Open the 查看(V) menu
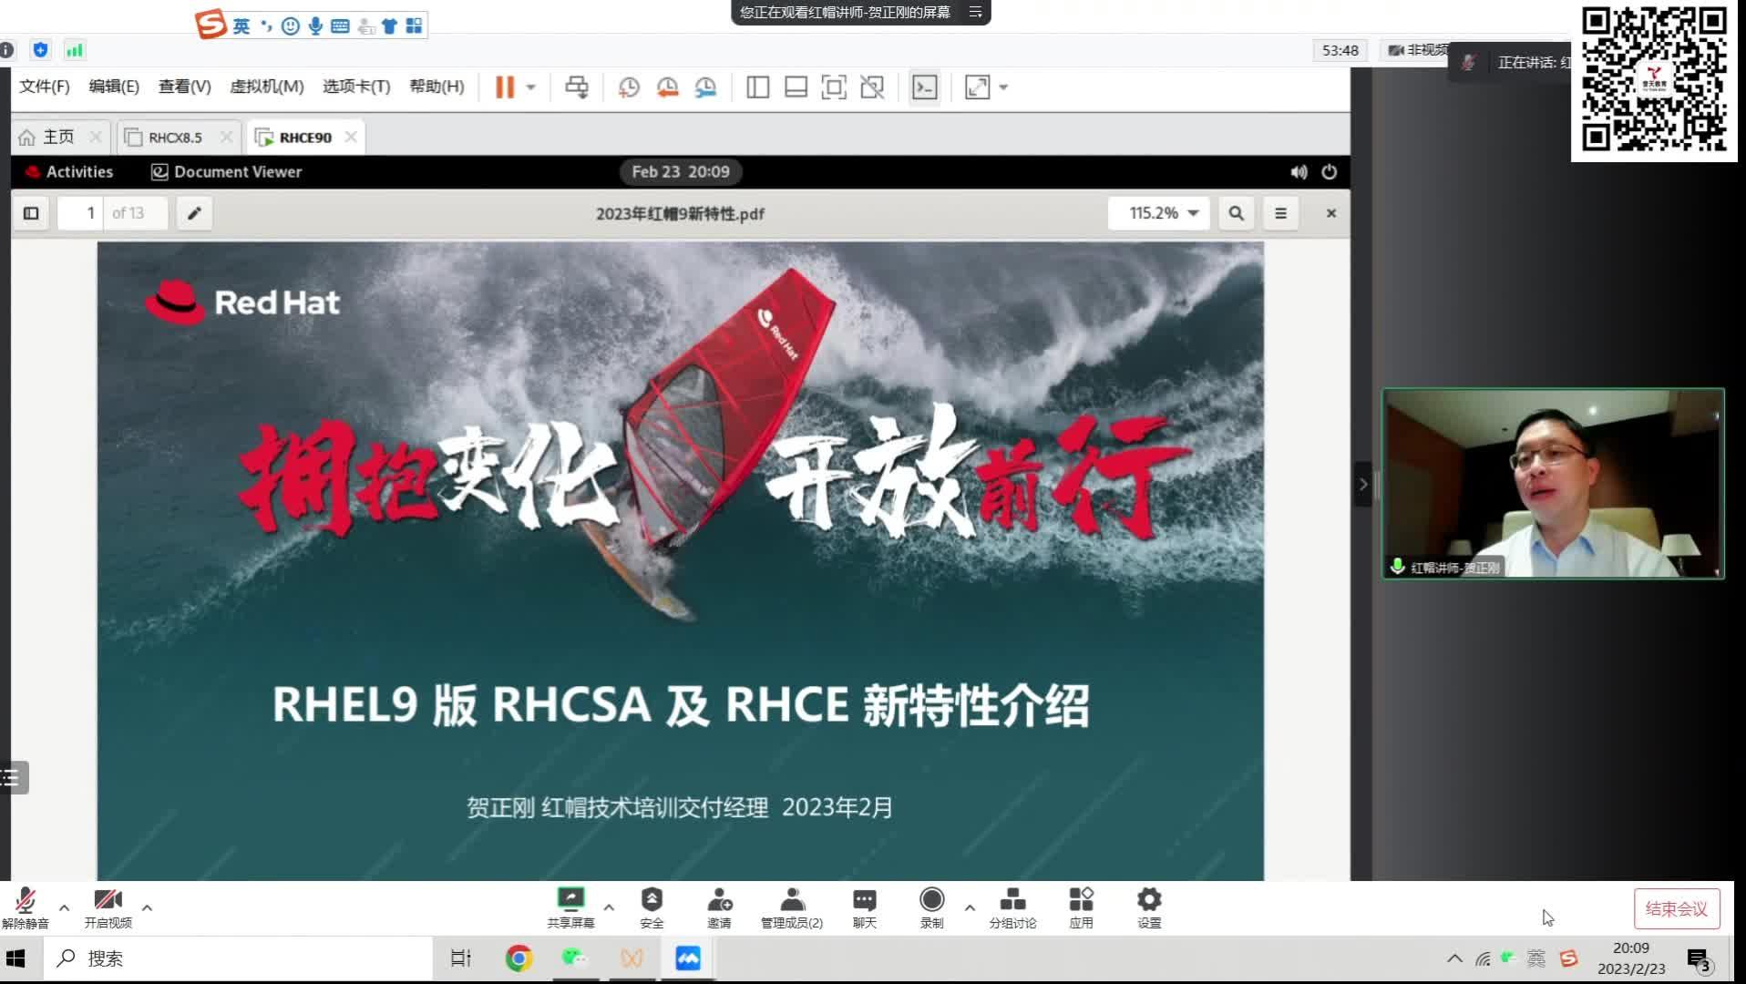Viewport: 1746px width, 984px height. 185,87
